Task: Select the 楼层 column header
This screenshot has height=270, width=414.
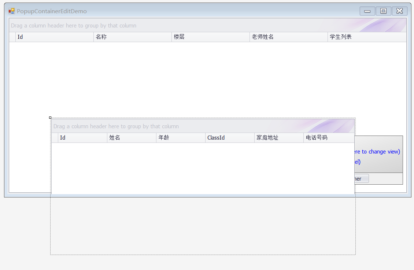Action: (210, 37)
